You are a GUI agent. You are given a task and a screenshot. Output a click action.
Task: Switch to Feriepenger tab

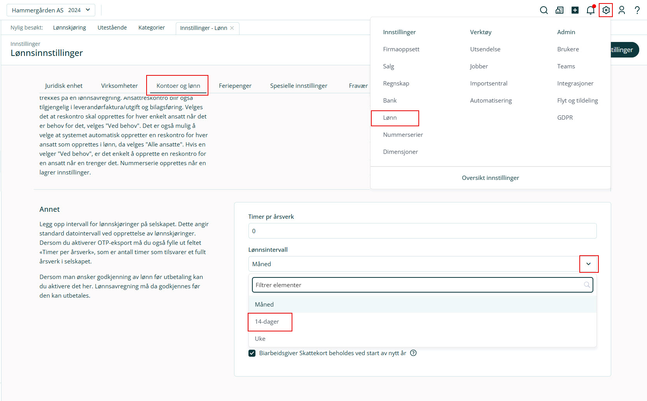[235, 85]
